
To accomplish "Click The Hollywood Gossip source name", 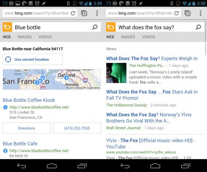I will click(x=126, y=105).
